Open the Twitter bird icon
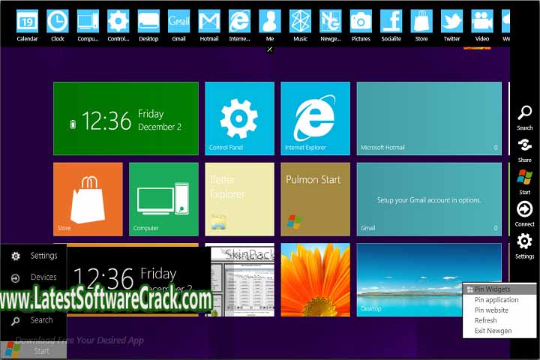The image size is (540, 360). pos(451,21)
